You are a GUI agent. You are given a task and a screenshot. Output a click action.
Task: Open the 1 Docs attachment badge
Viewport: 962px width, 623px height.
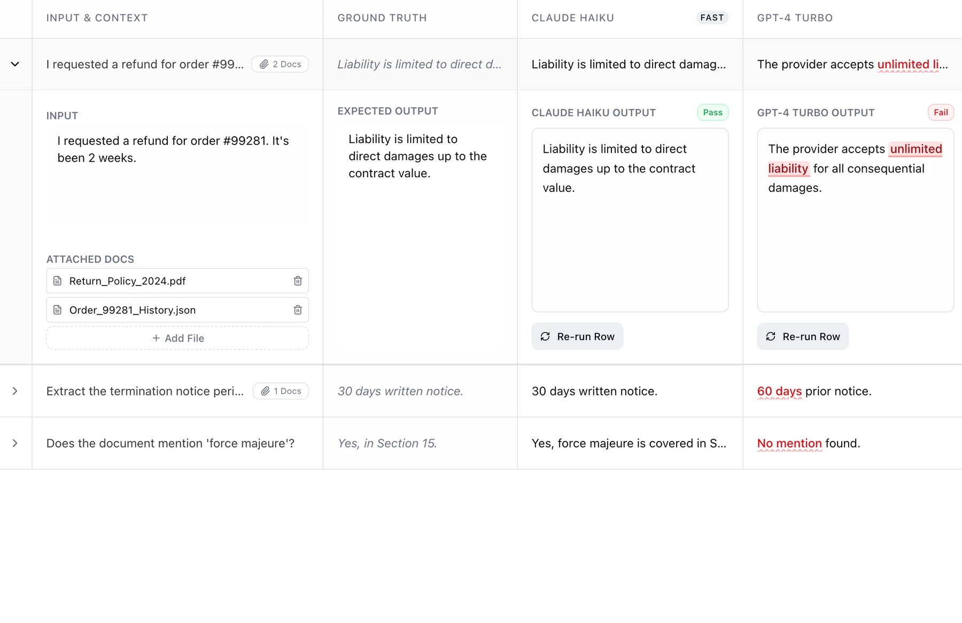[281, 391]
